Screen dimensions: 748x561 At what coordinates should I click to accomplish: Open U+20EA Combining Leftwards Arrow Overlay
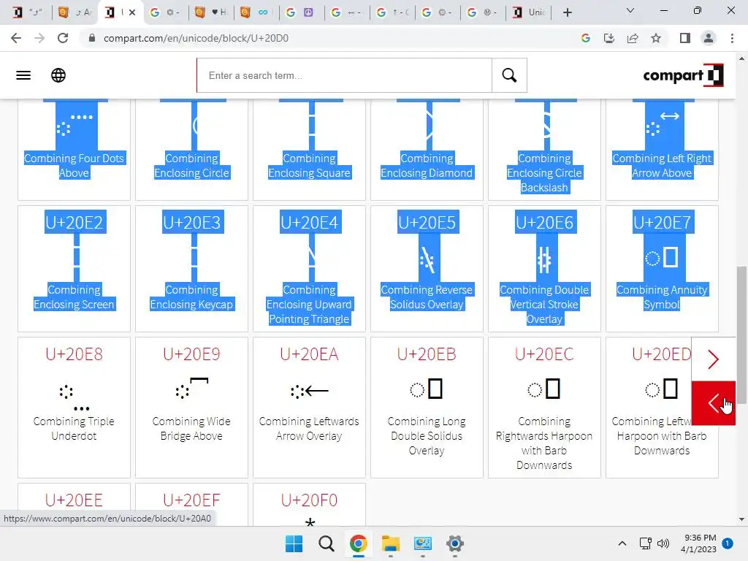pos(309,408)
